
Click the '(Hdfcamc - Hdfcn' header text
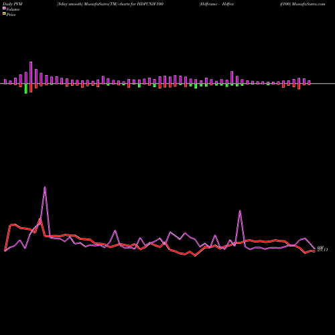pyautogui.click(x=216, y=4)
